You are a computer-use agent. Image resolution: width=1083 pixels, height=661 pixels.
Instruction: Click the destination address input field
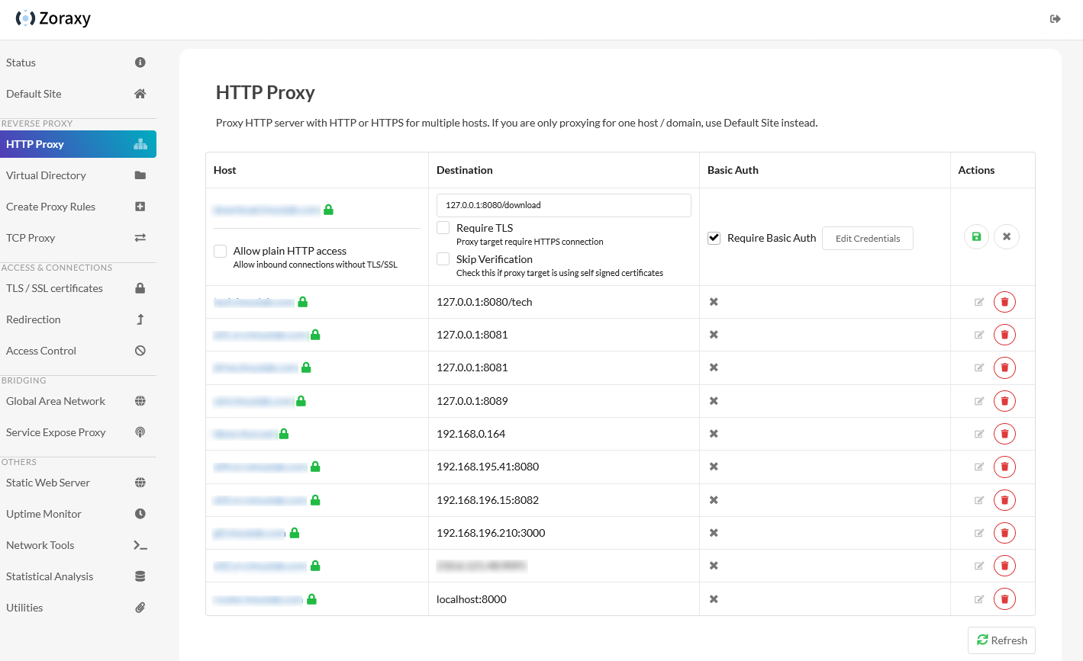(x=563, y=205)
